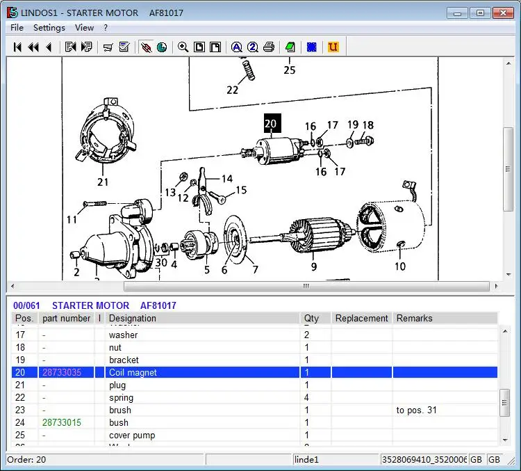The height and width of the screenshot is (471, 521).
Task: Click the diagram horizontal scrollbar thumb
Action: click(306, 286)
